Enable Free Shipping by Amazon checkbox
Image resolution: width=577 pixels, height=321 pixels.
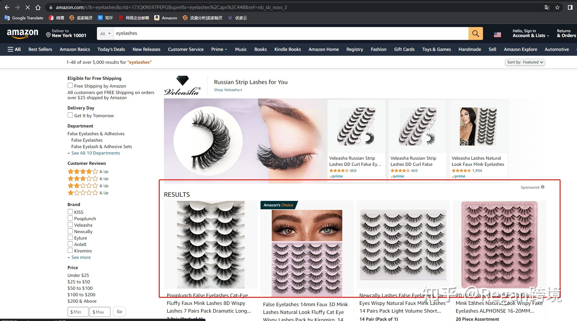(x=70, y=86)
